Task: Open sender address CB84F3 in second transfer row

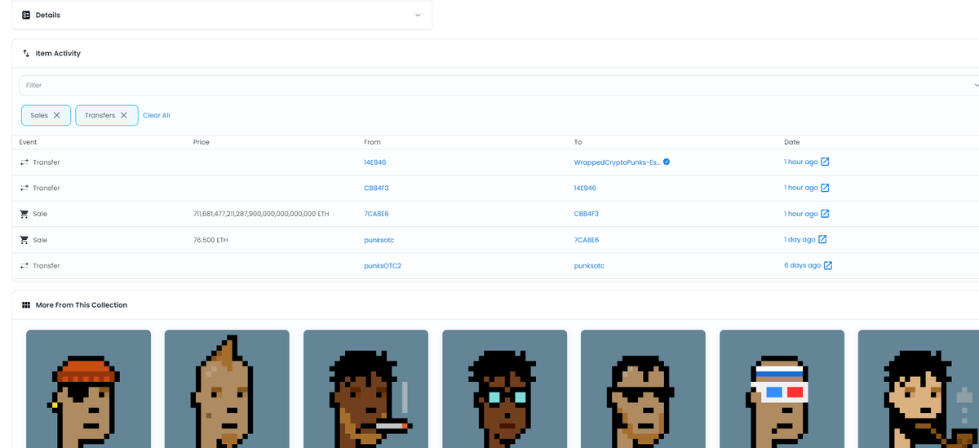Action: [376, 189]
